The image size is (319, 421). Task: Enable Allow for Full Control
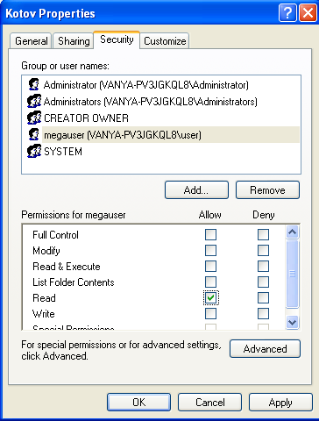pos(210,234)
